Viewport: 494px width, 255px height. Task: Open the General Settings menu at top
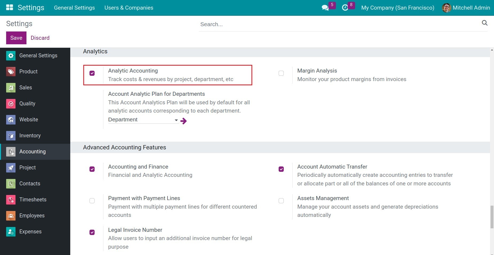pos(74,8)
